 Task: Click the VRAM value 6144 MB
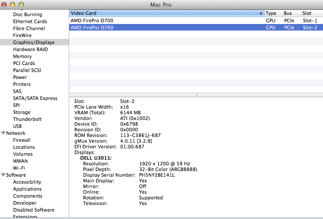click(x=130, y=113)
